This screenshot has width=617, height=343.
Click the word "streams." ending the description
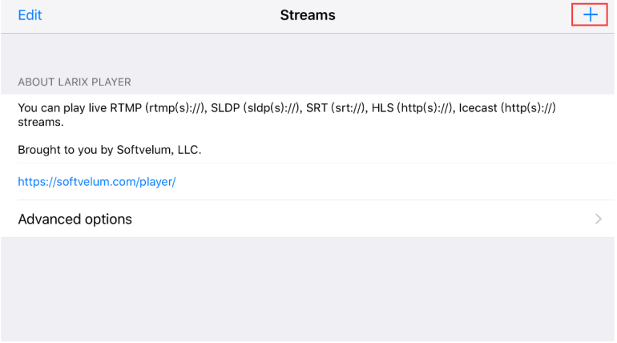[x=40, y=123]
